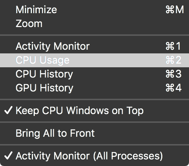Screen dimensions: 189x166
Task: Click the ⌘M shortcut label for Minimize
Action: 175,10
